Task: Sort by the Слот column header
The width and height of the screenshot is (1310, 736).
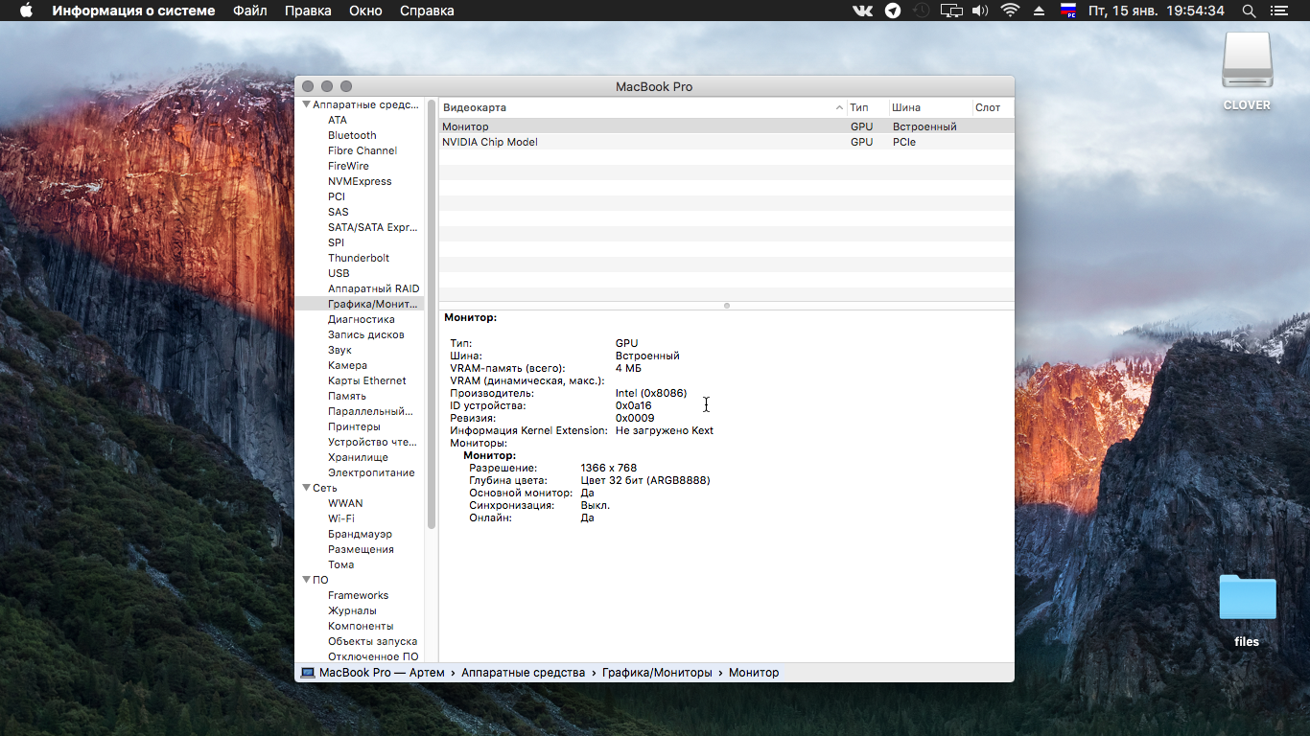Action: click(x=993, y=107)
